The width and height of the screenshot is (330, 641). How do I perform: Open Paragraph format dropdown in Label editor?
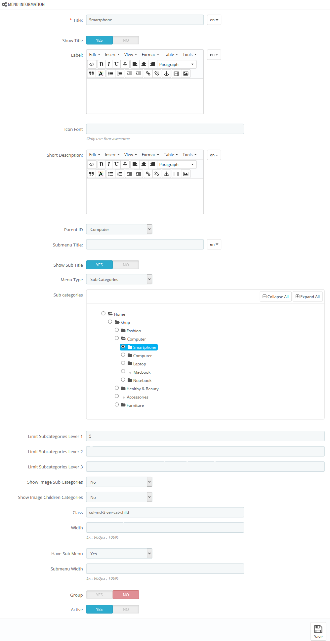tap(177, 64)
